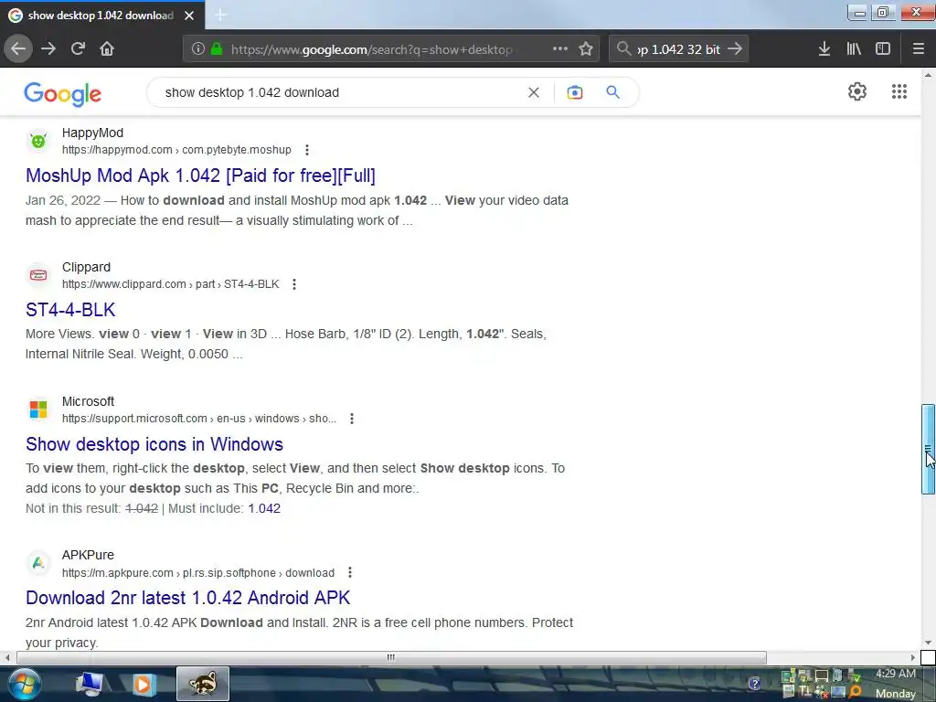Search by image with camera icon
This screenshot has height=702, width=936.
click(575, 92)
